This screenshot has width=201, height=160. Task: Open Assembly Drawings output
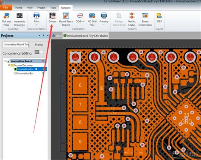[20, 19]
